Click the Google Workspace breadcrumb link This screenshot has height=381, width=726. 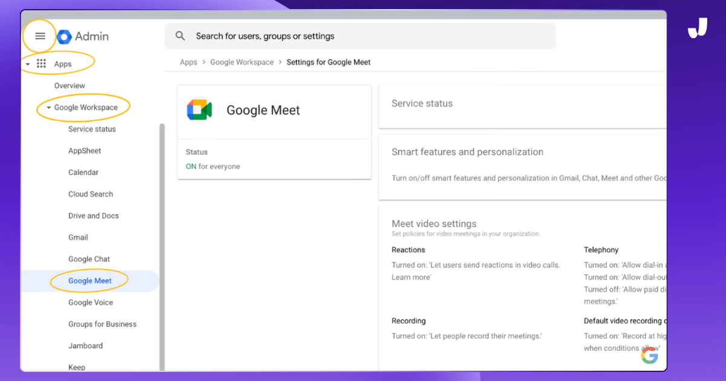coord(242,62)
